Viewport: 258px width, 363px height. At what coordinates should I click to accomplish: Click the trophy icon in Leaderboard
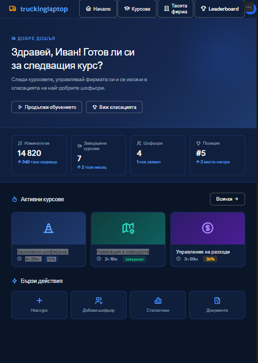pos(204,9)
